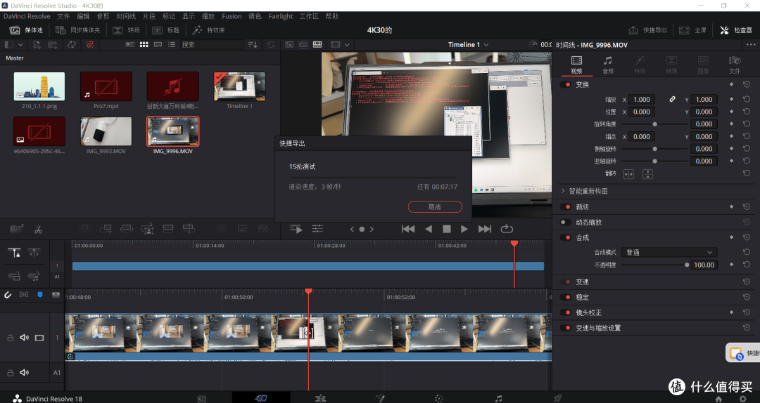Mute video track 1 audio speaker

pos(24,337)
